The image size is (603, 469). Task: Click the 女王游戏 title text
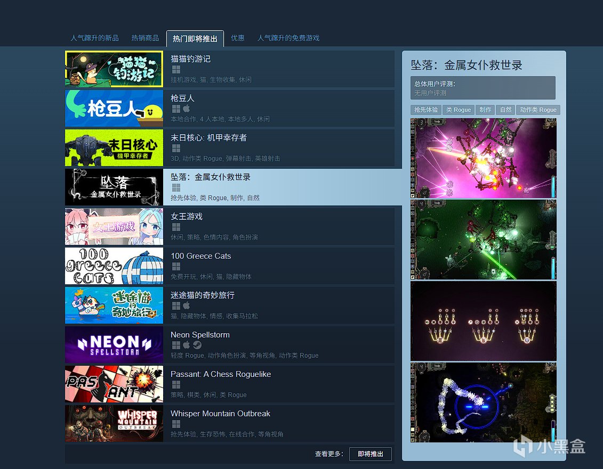[x=187, y=216]
